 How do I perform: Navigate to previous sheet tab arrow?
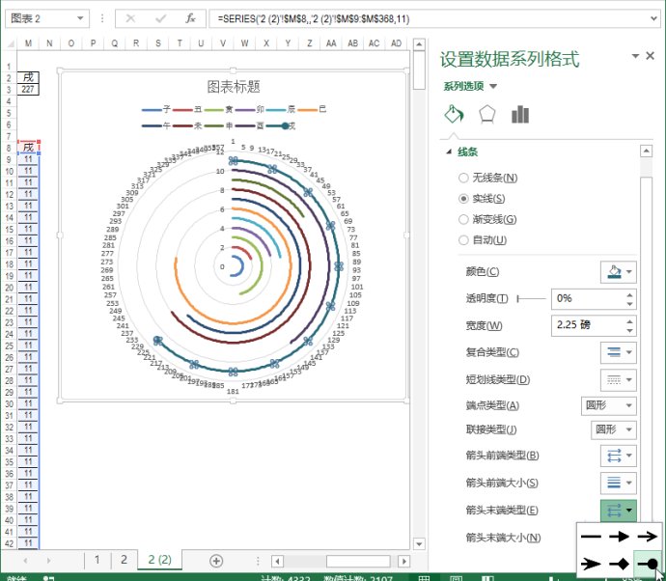click(x=26, y=561)
